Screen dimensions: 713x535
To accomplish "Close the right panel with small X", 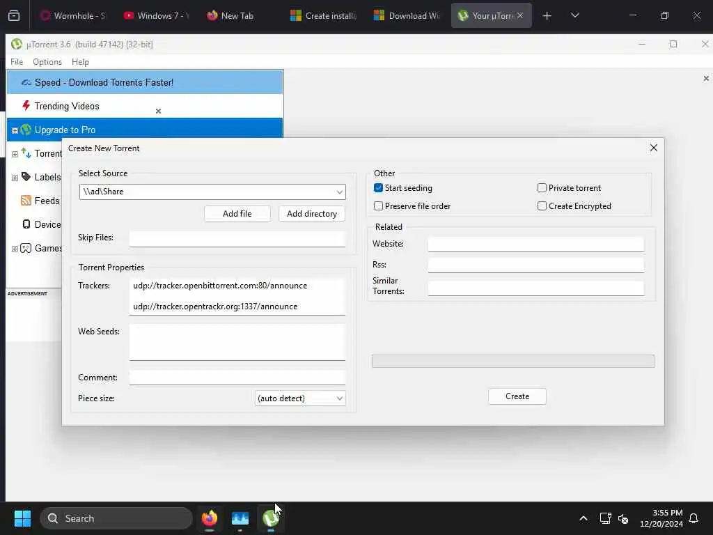I will pos(706,78).
